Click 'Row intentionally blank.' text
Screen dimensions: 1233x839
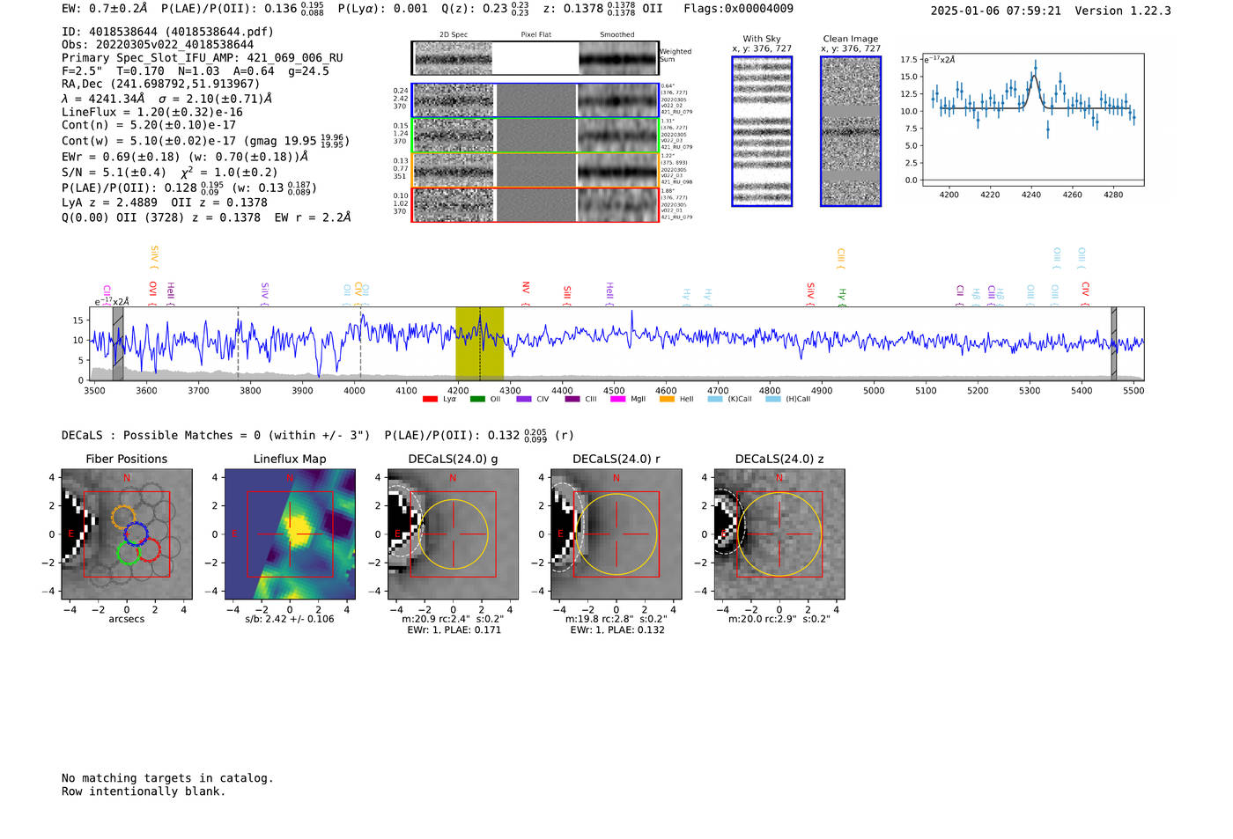point(144,791)
